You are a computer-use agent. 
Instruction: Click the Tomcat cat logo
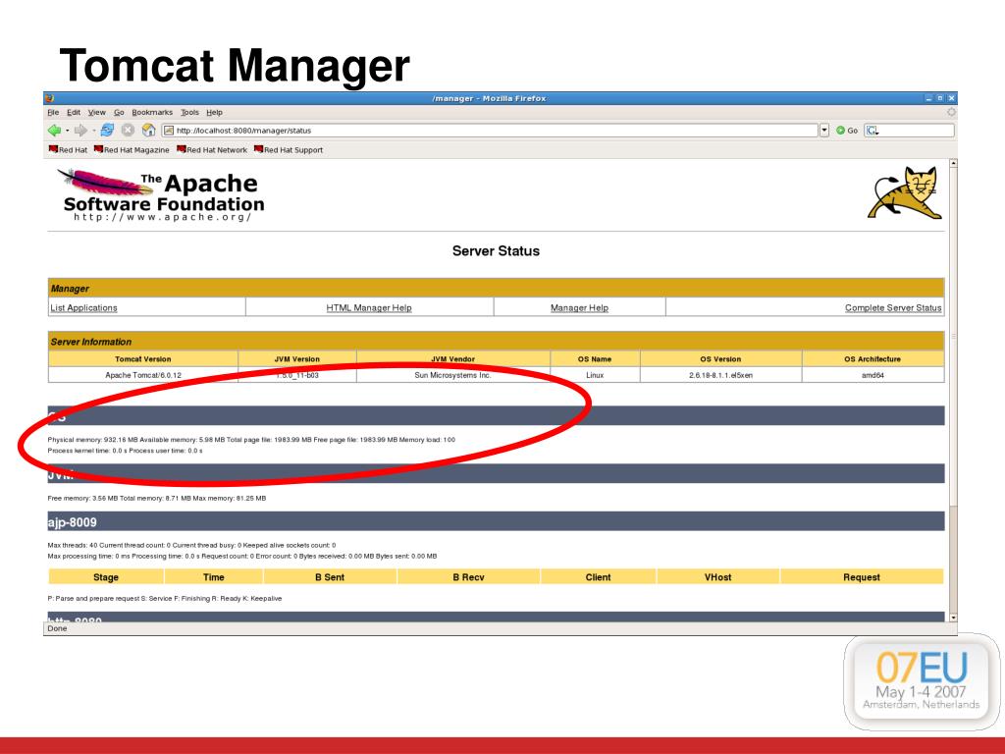(x=906, y=192)
